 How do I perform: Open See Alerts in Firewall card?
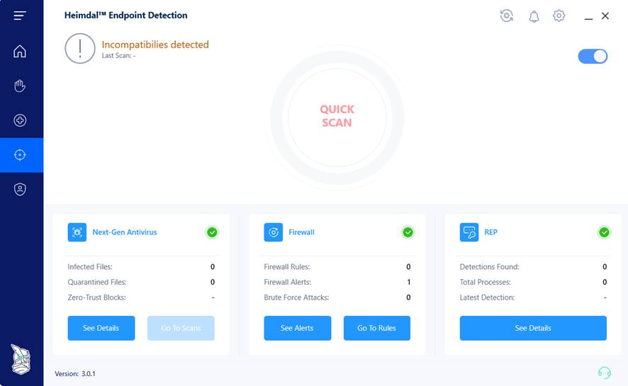pos(297,328)
